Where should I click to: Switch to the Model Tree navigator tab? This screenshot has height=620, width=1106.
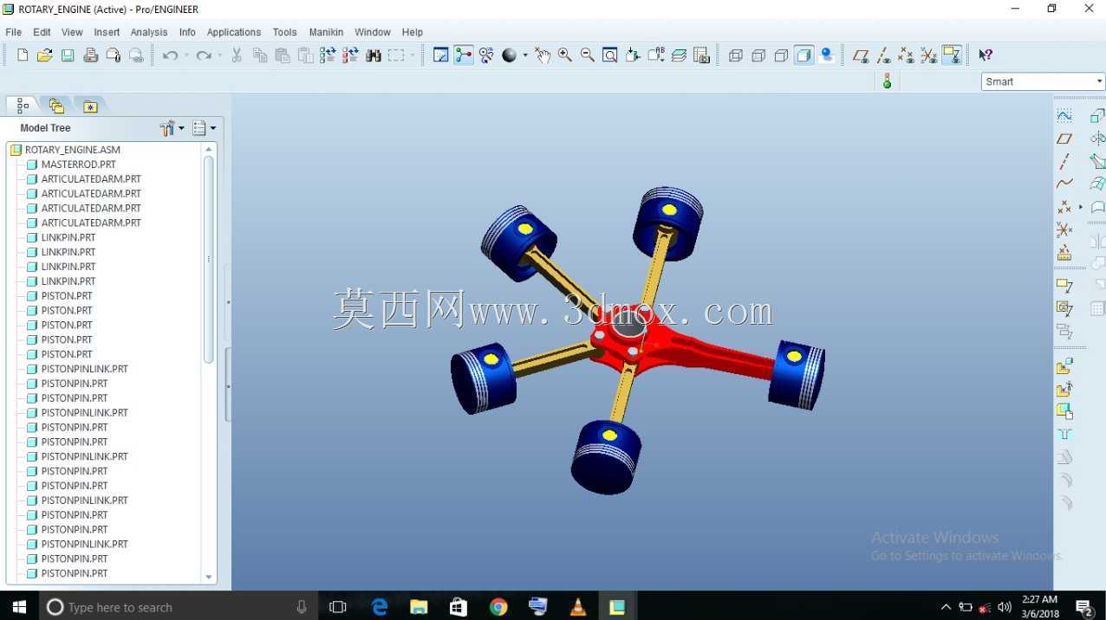pyautogui.click(x=23, y=106)
